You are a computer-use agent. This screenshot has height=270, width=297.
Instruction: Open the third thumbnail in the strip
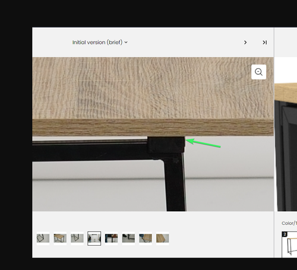(x=77, y=239)
